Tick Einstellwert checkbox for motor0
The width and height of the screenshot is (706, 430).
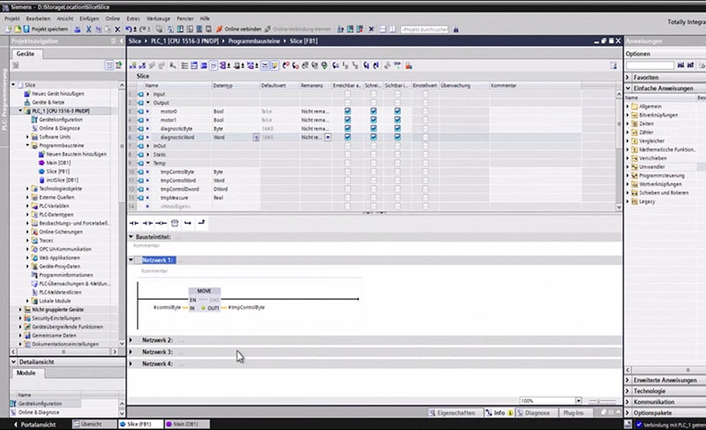[425, 111]
